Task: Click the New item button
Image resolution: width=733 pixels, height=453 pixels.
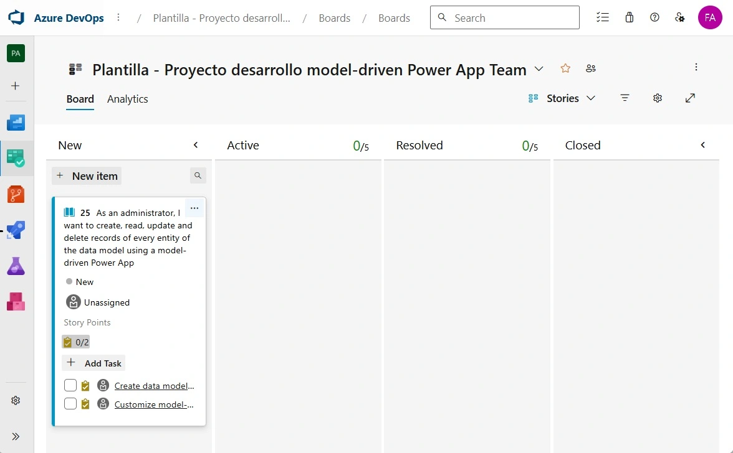Action: (87, 176)
